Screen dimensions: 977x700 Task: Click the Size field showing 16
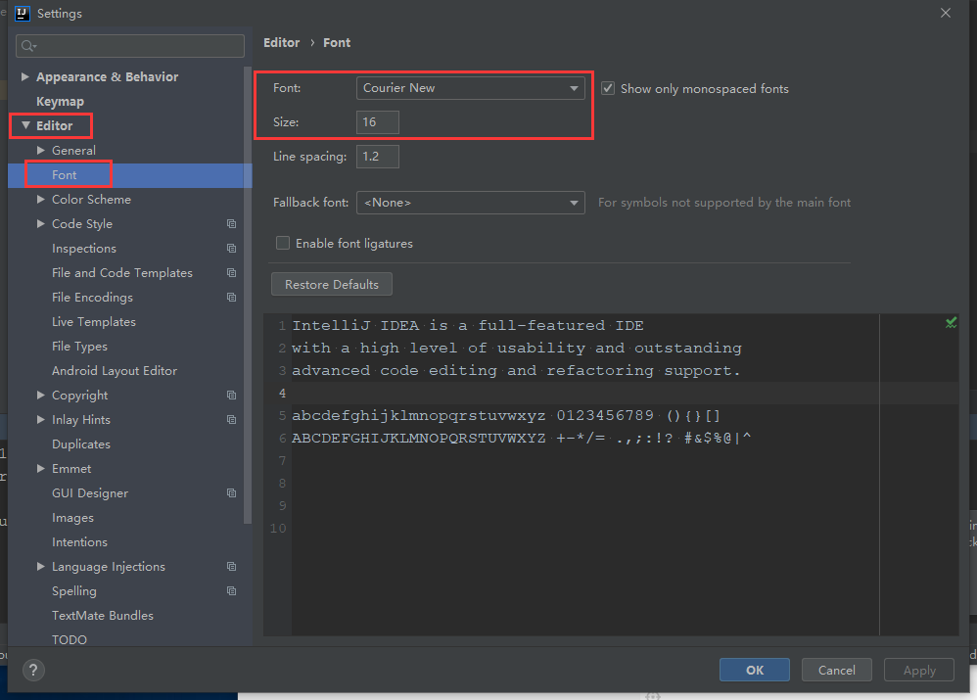point(378,122)
